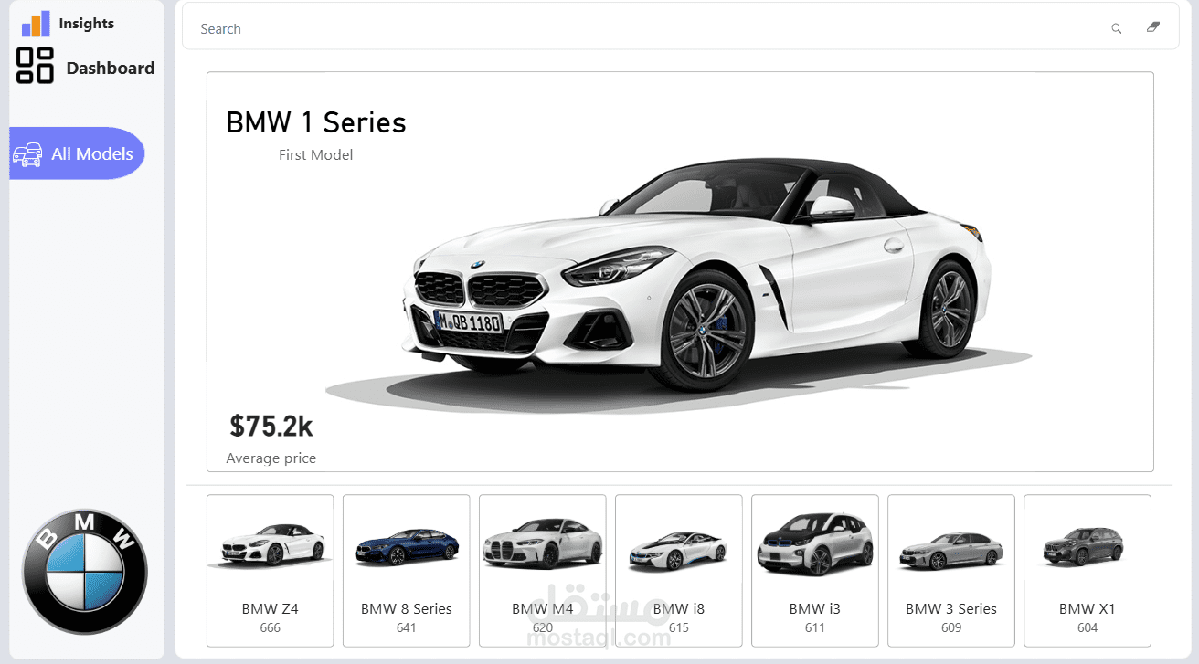
Task: Go to Dashboard in sidebar
Action: pyautogui.click(x=111, y=68)
